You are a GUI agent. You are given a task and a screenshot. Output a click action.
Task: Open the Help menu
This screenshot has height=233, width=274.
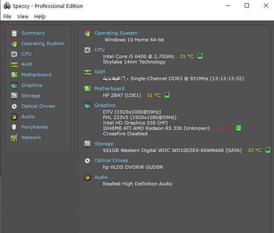[40, 16]
